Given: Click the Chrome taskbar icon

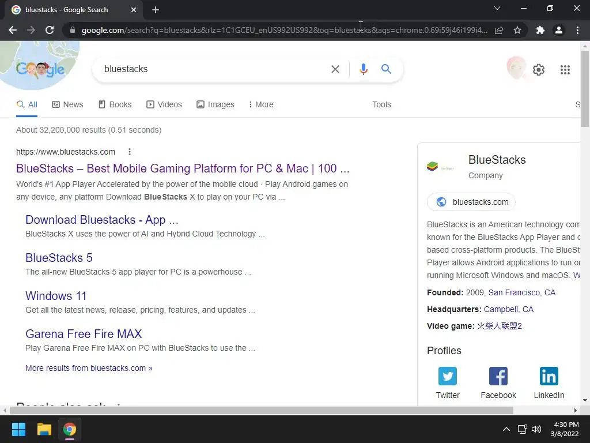Looking at the screenshot, I should (69, 429).
